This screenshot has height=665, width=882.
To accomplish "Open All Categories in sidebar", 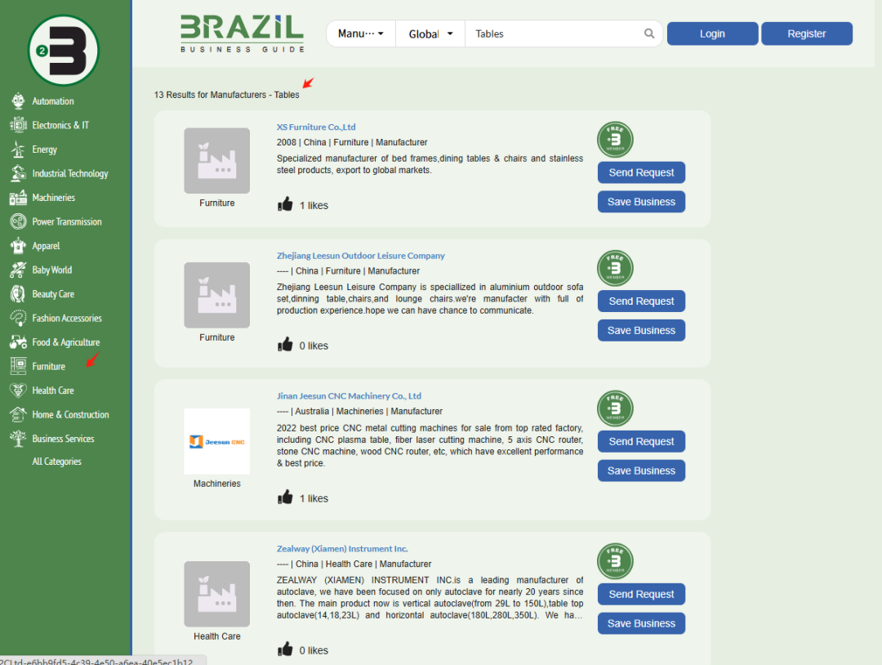I will pos(57,462).
